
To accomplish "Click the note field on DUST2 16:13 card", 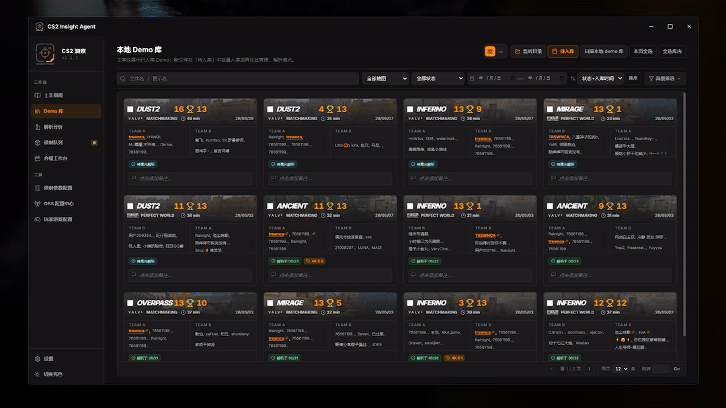I will click(x=190, y=178).
